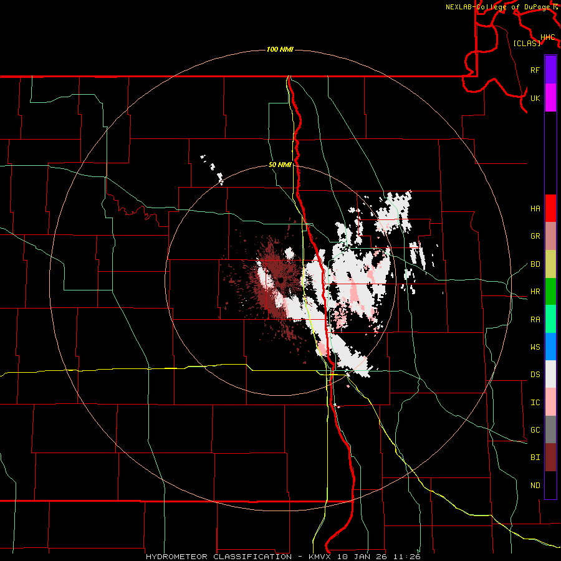Click the [CLAS] units label
The width and height of the screenshot is (561, 561).
click(x=527, y=43)
